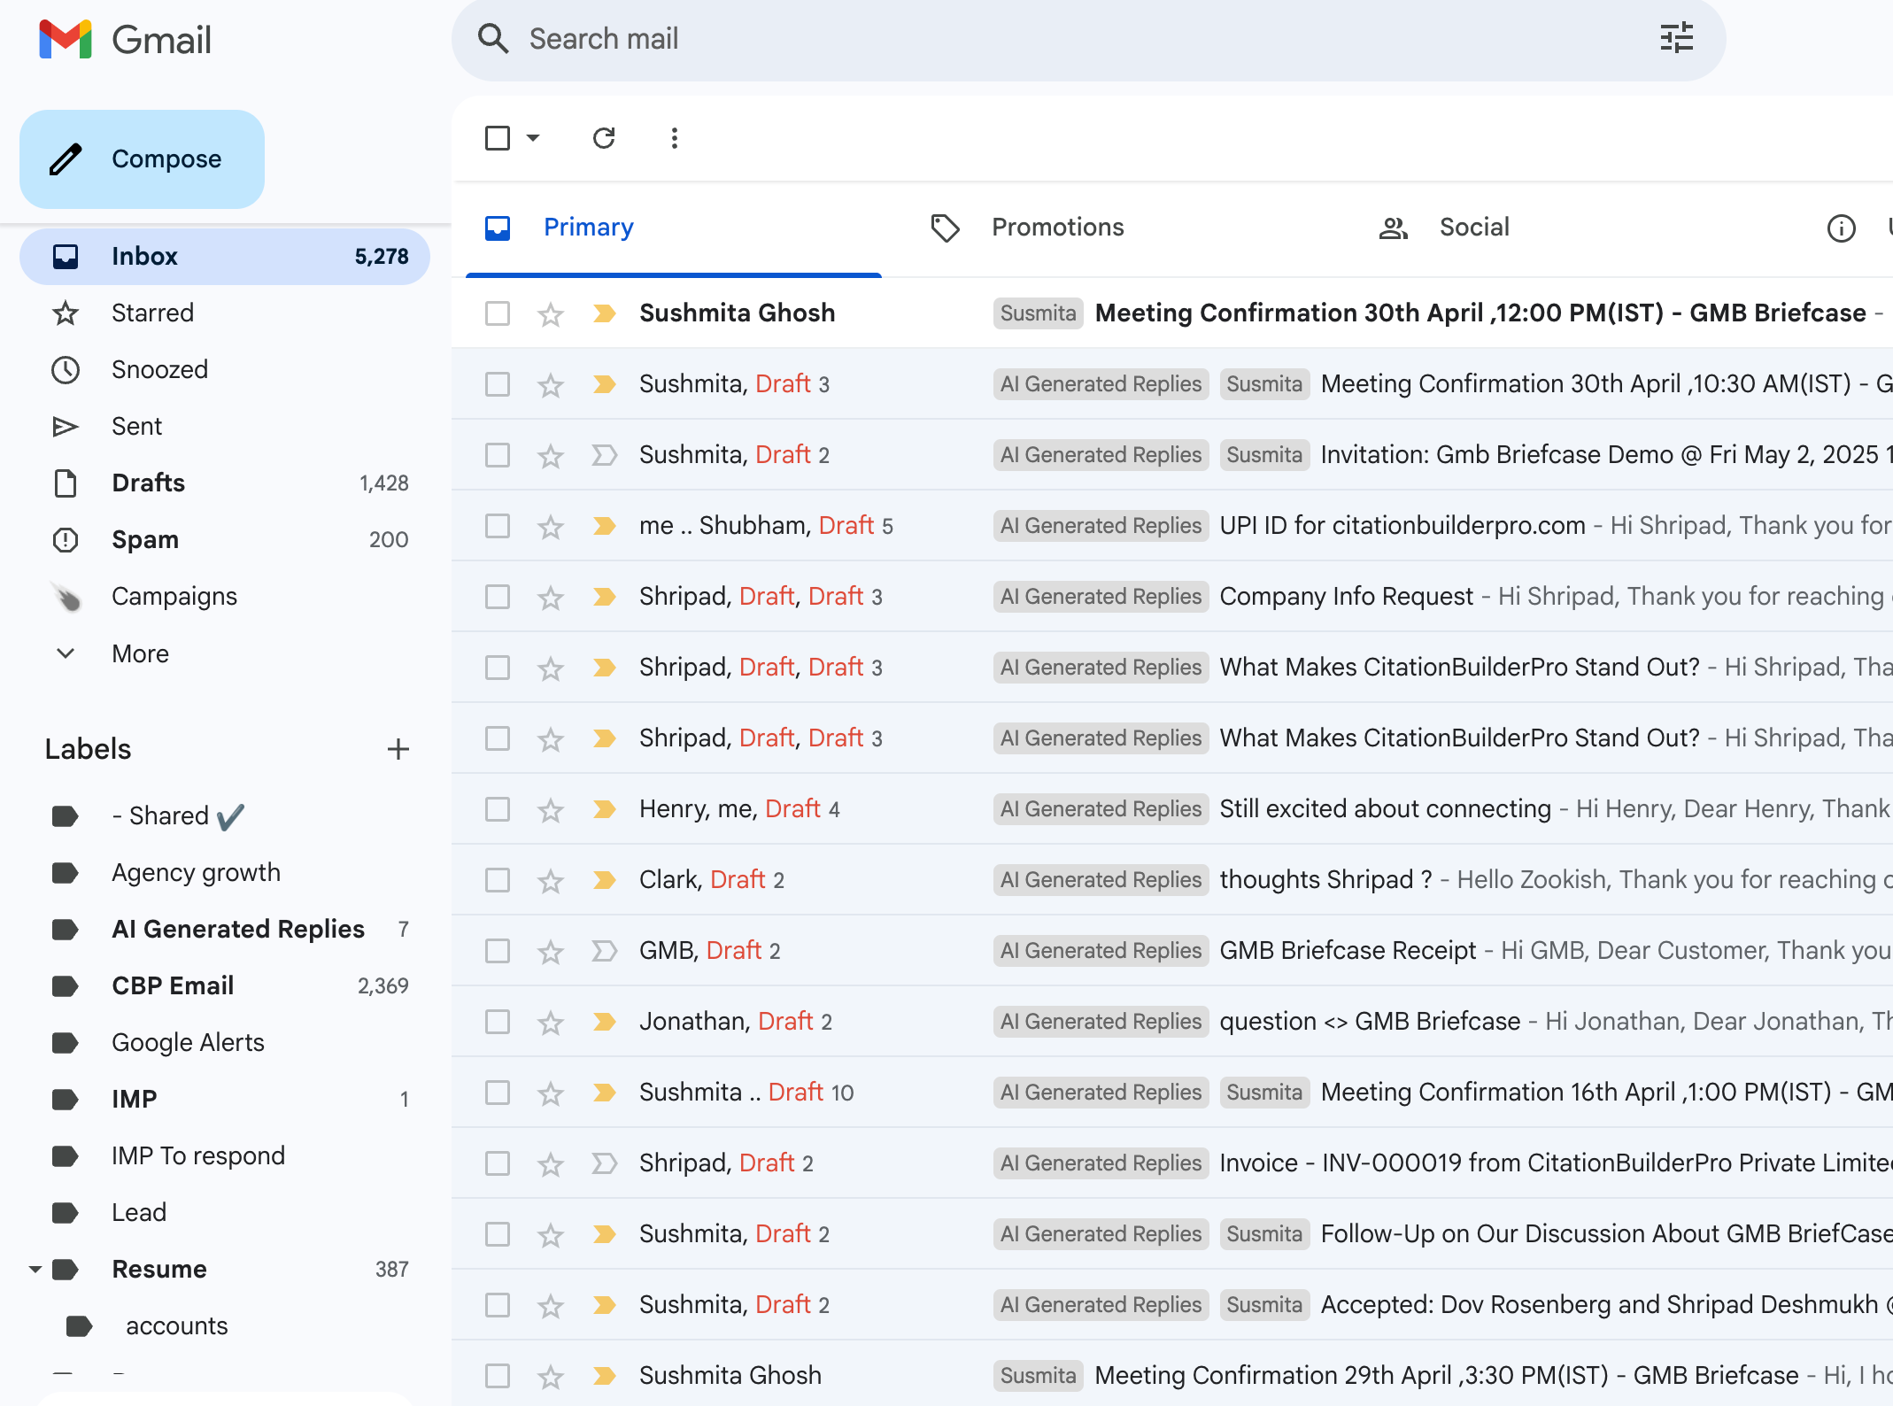Click the inbox category info icon
This screenshot has width=1893, height=1406.
pos(1841,228)
